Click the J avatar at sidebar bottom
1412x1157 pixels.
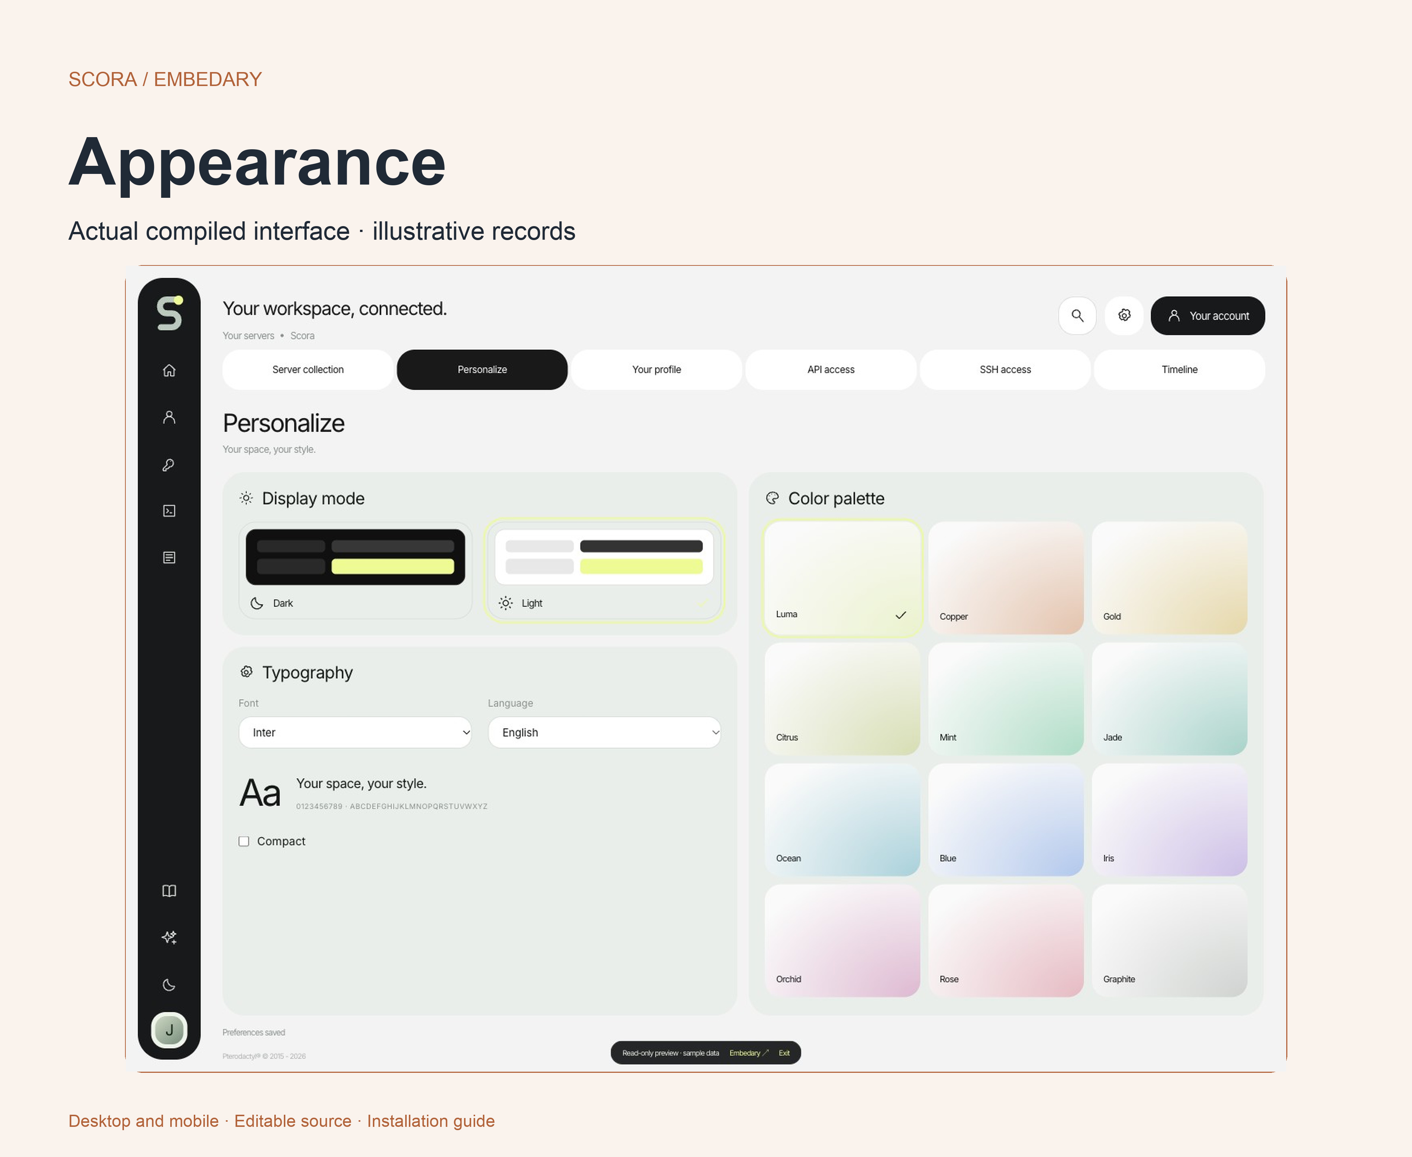click(x=170, y=1031)
